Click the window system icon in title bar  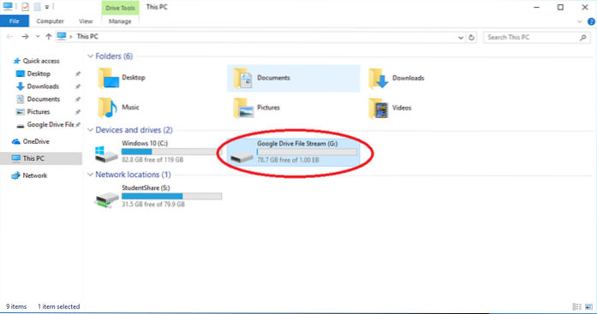click(x=8, y=7)
